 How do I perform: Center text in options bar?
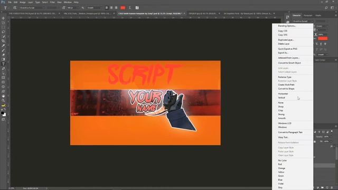pyautogui.click(x=111, y=8)
